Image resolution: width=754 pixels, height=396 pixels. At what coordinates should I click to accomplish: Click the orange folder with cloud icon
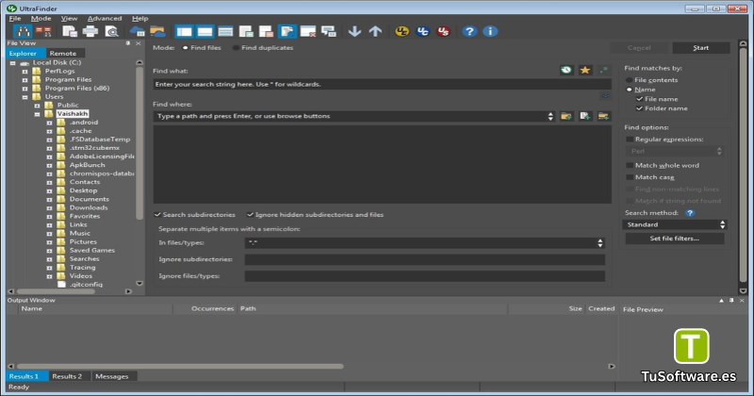157,32
